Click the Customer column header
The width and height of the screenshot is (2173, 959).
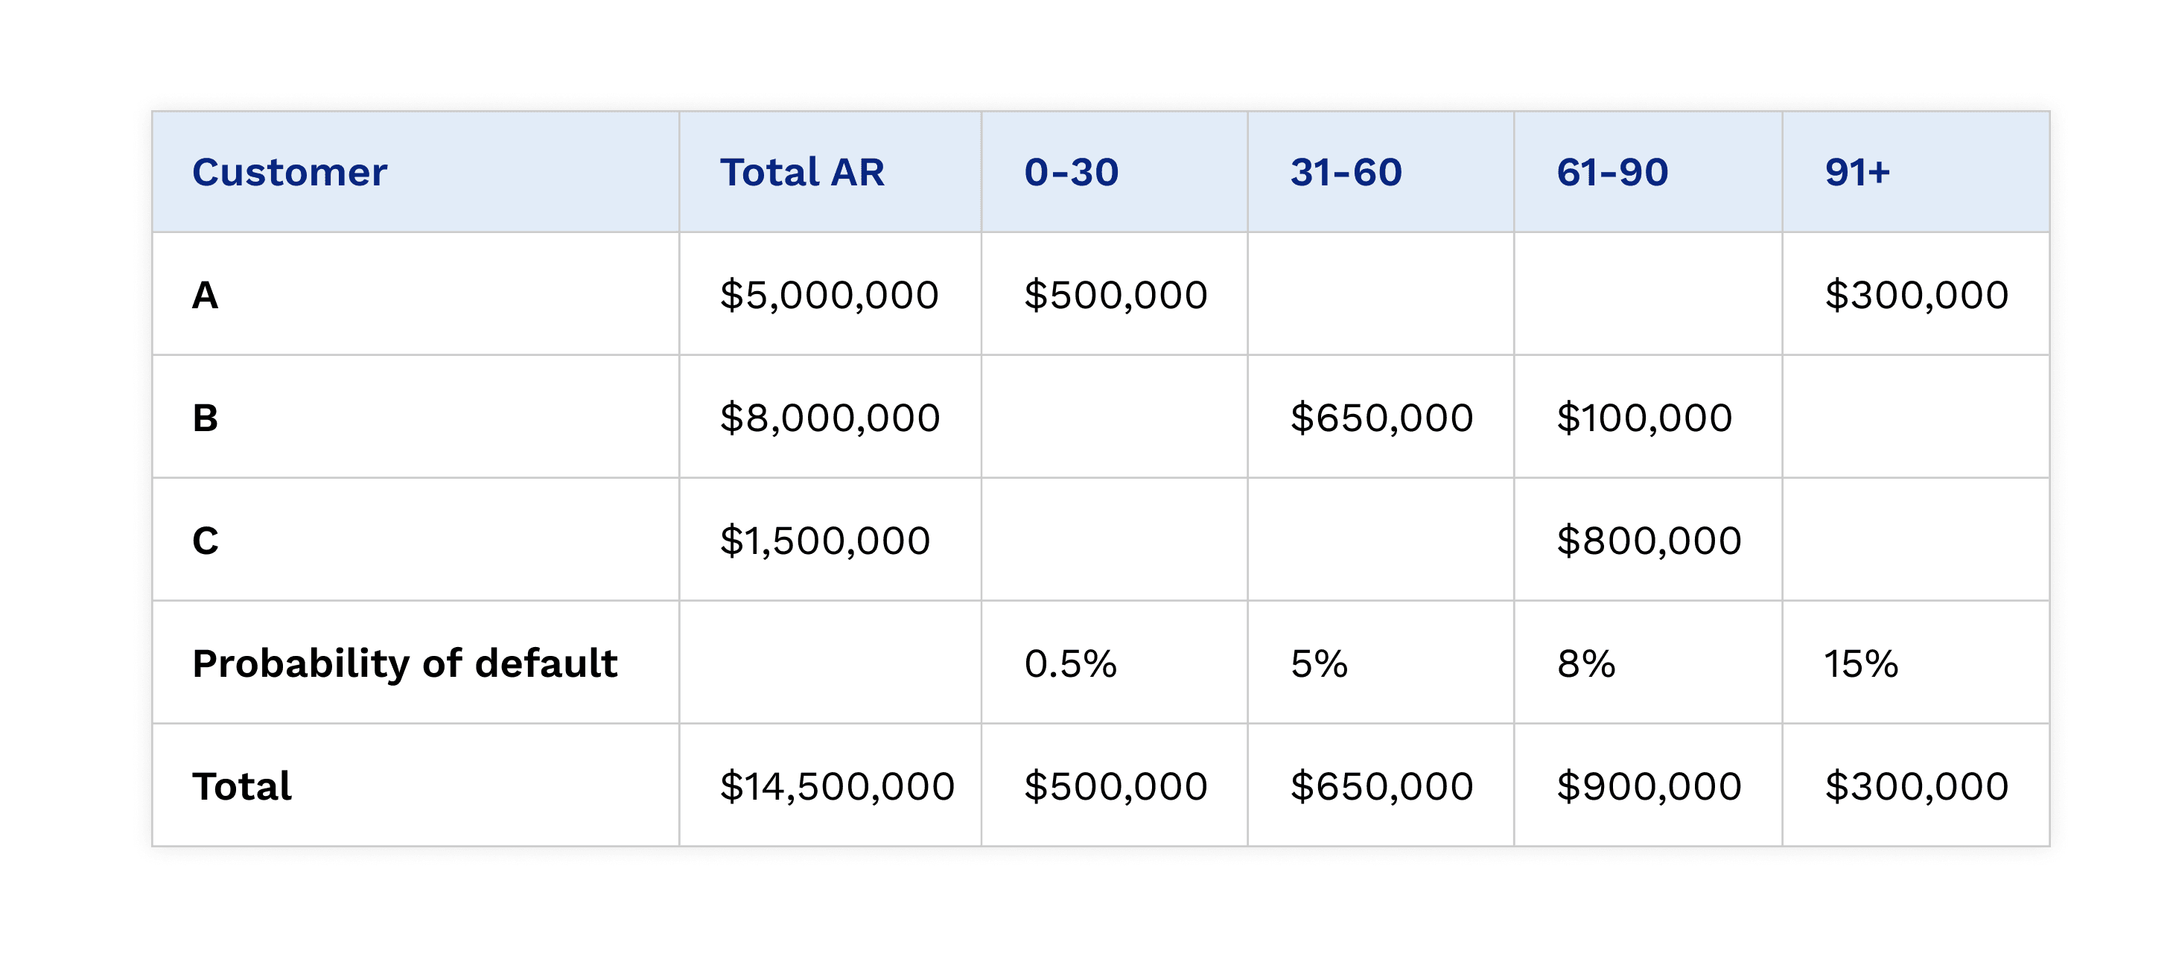pyautogui.click(x=290, y=173)
